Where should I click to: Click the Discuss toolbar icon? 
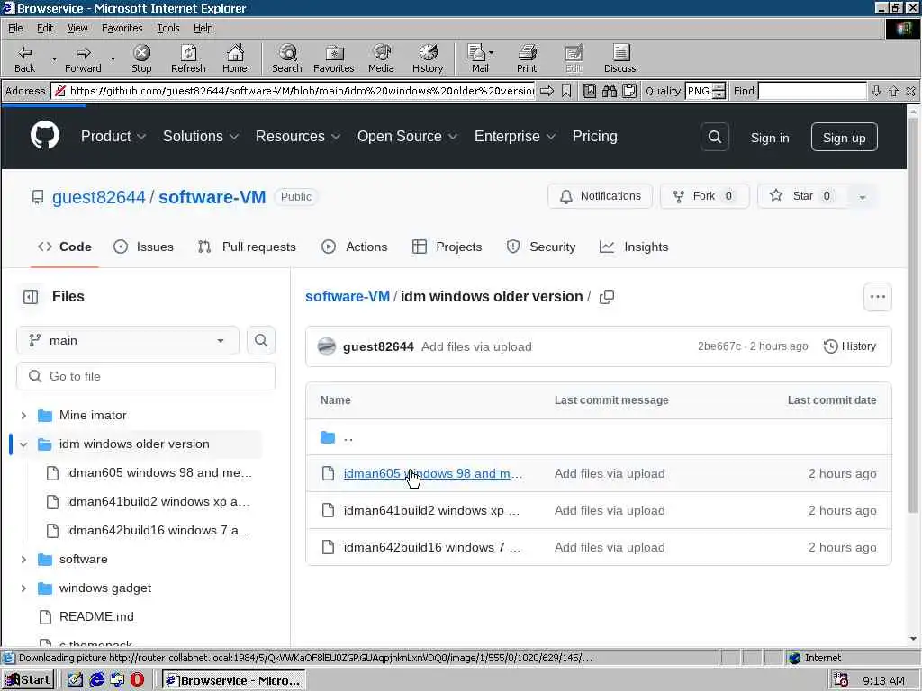tap(619, 58)
